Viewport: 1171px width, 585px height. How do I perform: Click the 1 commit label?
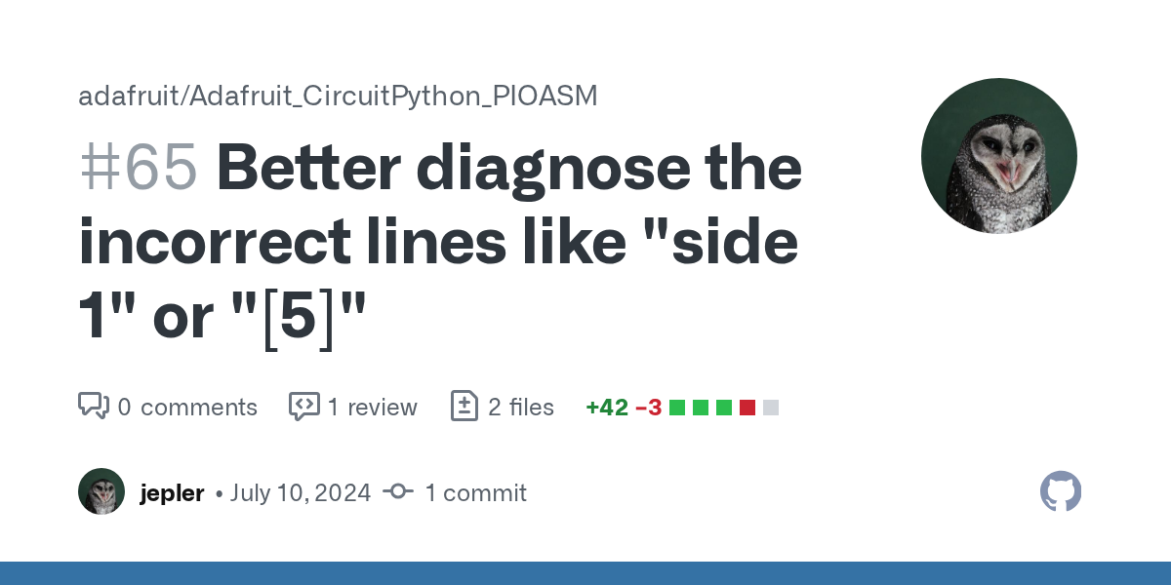click(475, 492)
